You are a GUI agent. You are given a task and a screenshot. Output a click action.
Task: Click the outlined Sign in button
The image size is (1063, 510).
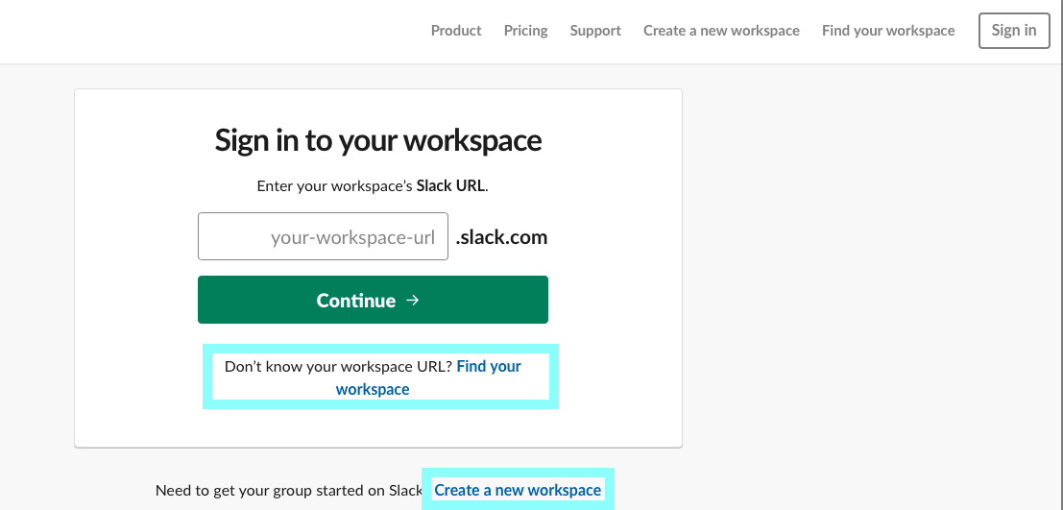[x=1013, y=31]
